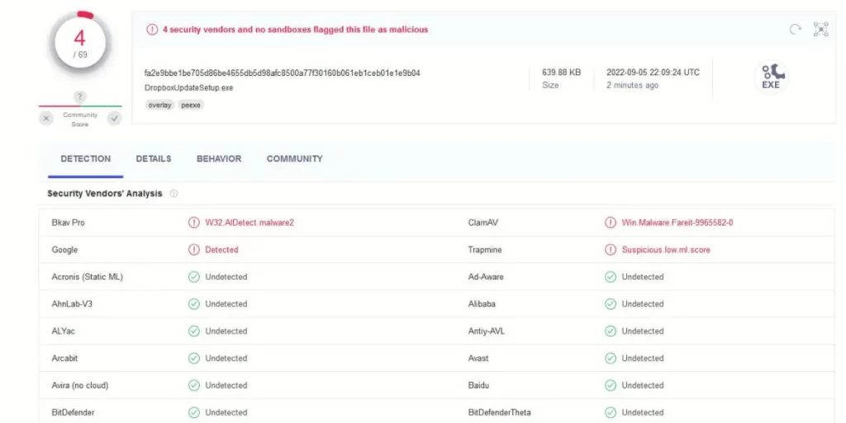Click the Security Vendors' Analysis info icon
846x423 pixels.
coord(173,194)
